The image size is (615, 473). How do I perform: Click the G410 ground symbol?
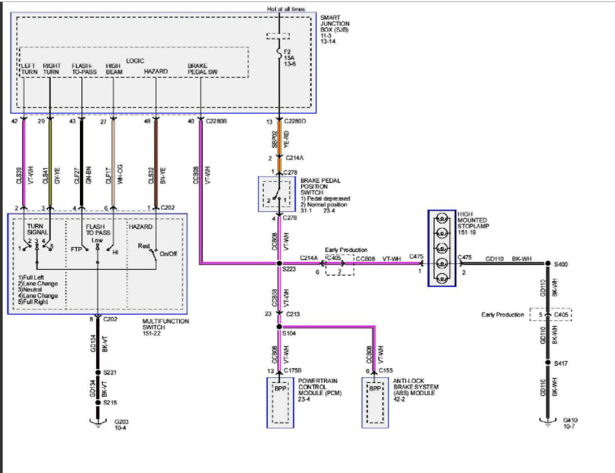548,422
